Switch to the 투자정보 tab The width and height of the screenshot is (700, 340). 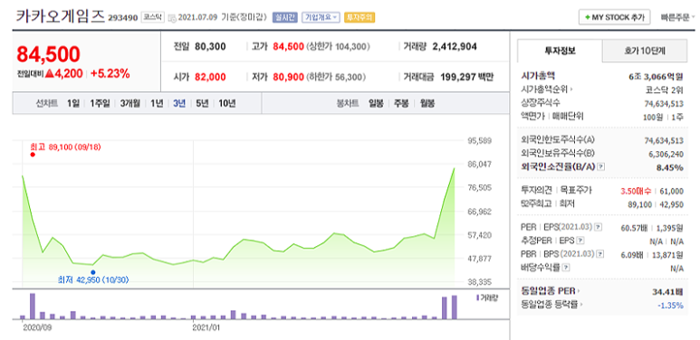(560, 51)
